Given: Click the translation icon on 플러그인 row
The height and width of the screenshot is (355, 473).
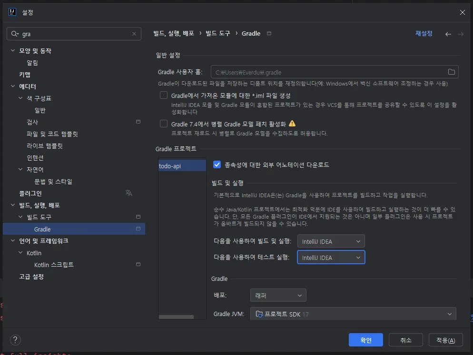Looking at the screenshot, I should click(x=129, y=193).
